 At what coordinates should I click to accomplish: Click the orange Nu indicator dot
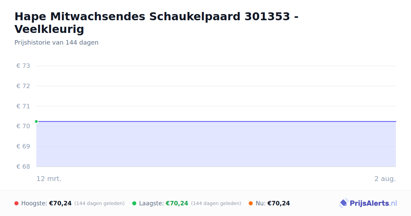(251, 203)
